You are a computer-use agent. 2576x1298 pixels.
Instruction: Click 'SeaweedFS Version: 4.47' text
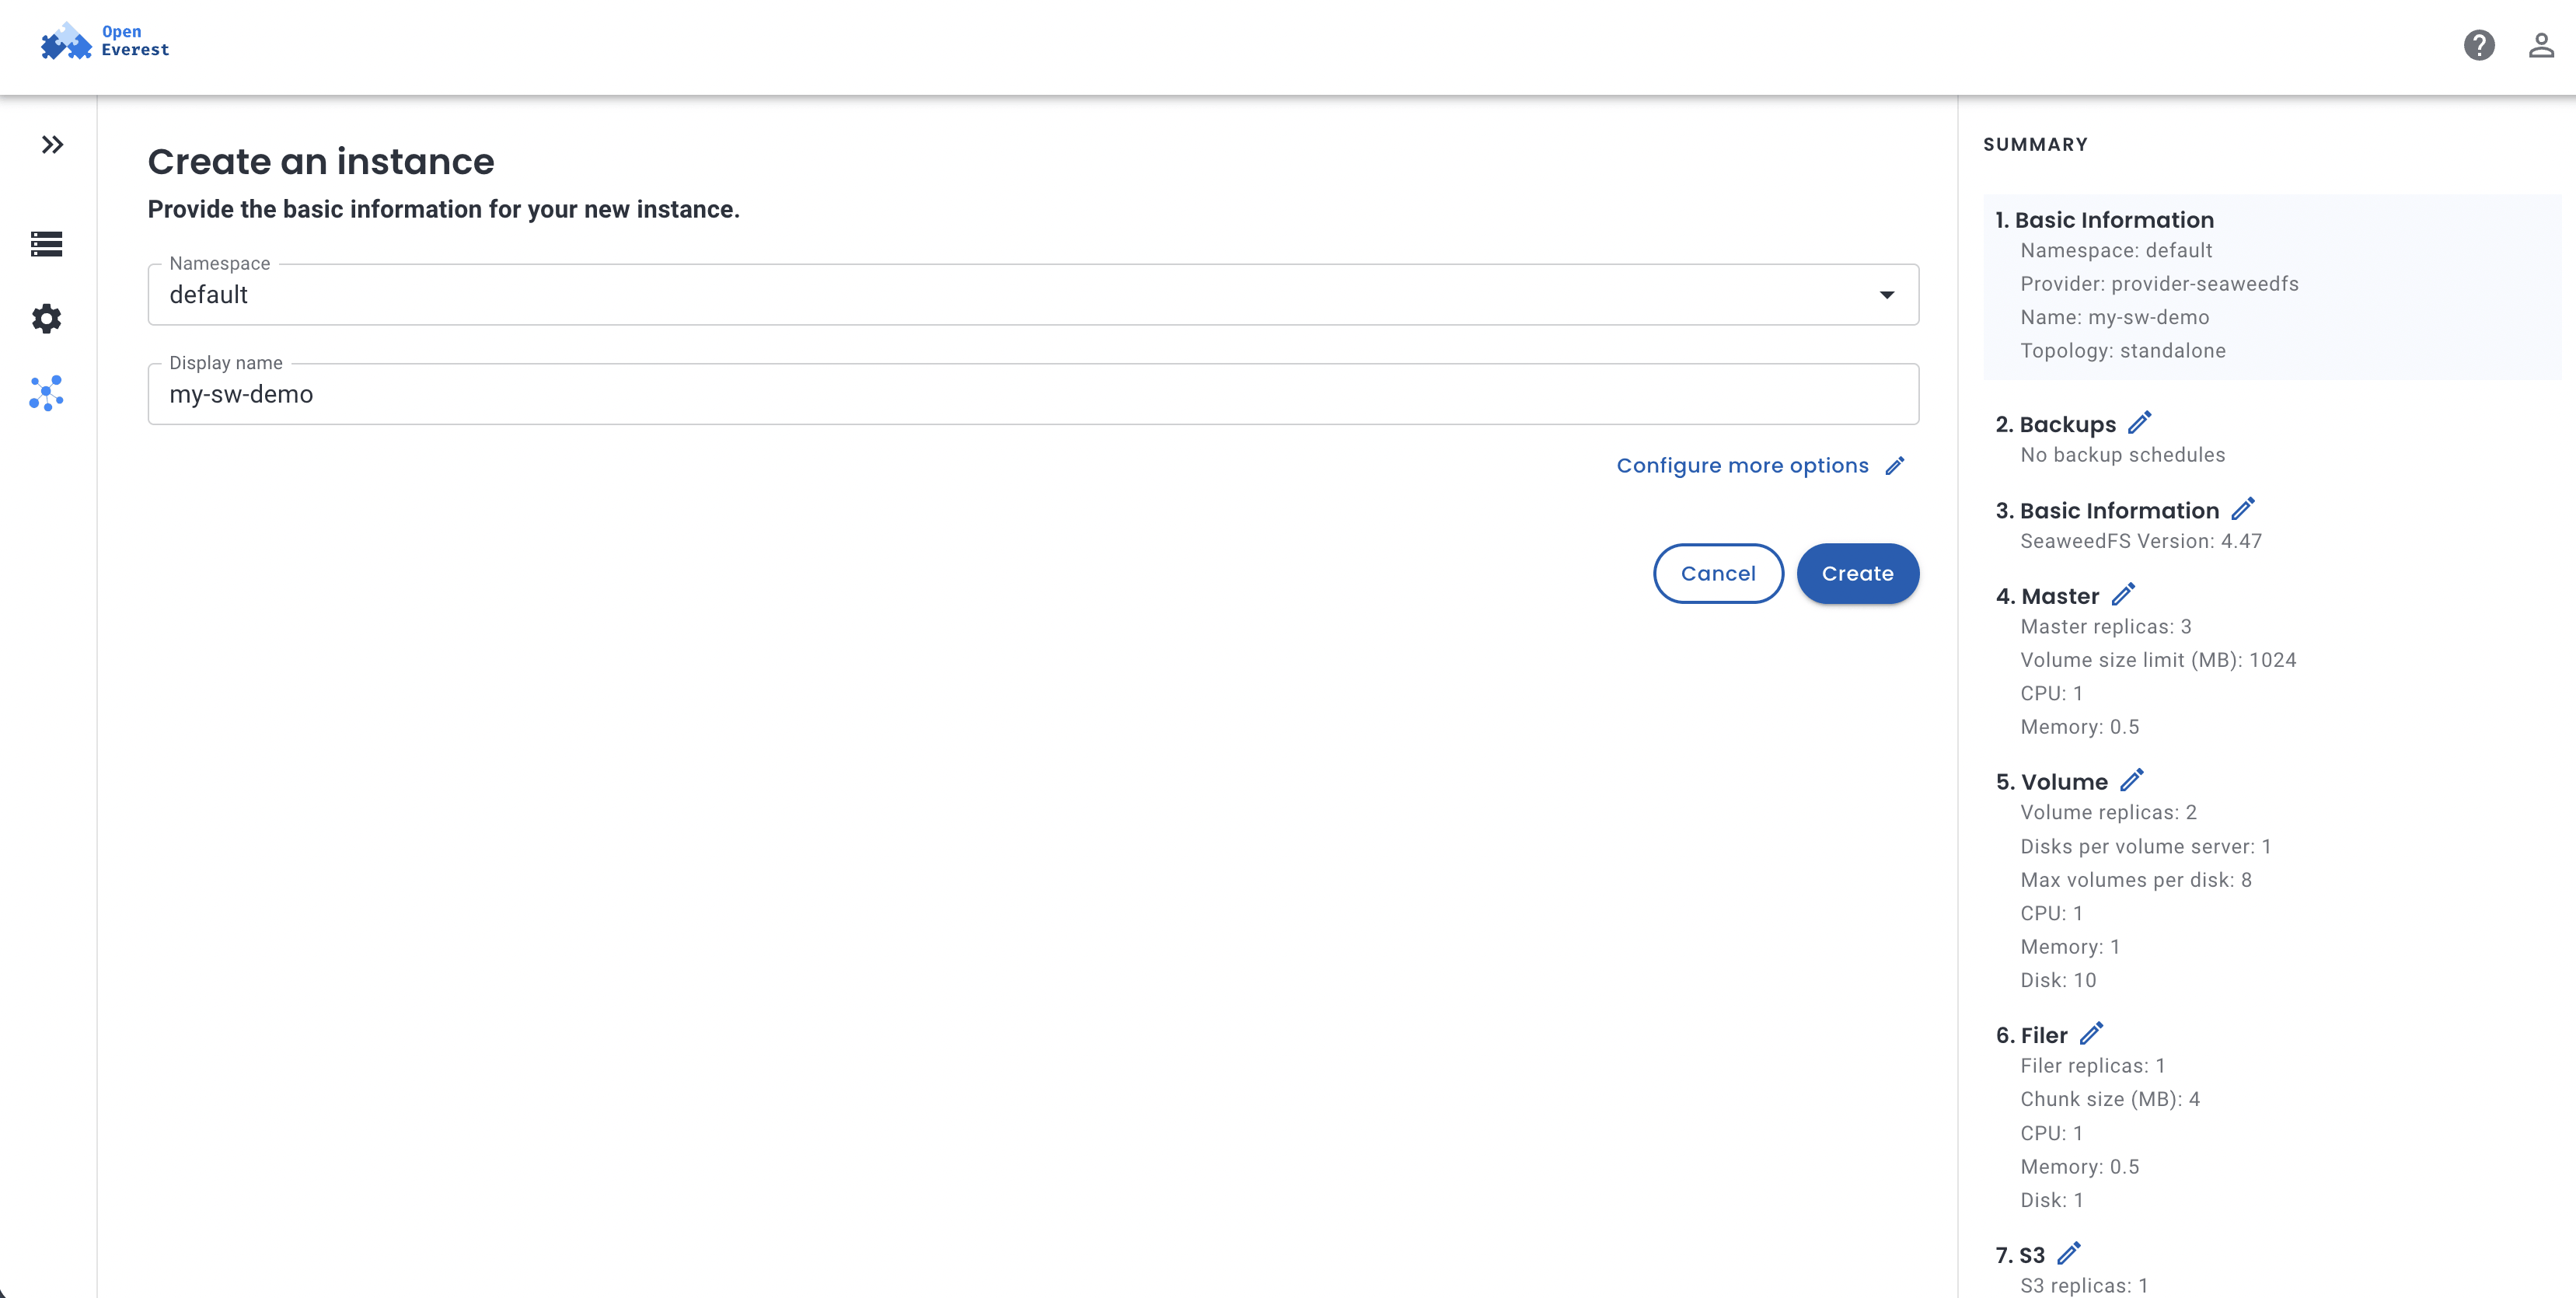[x=2141, y=541]
